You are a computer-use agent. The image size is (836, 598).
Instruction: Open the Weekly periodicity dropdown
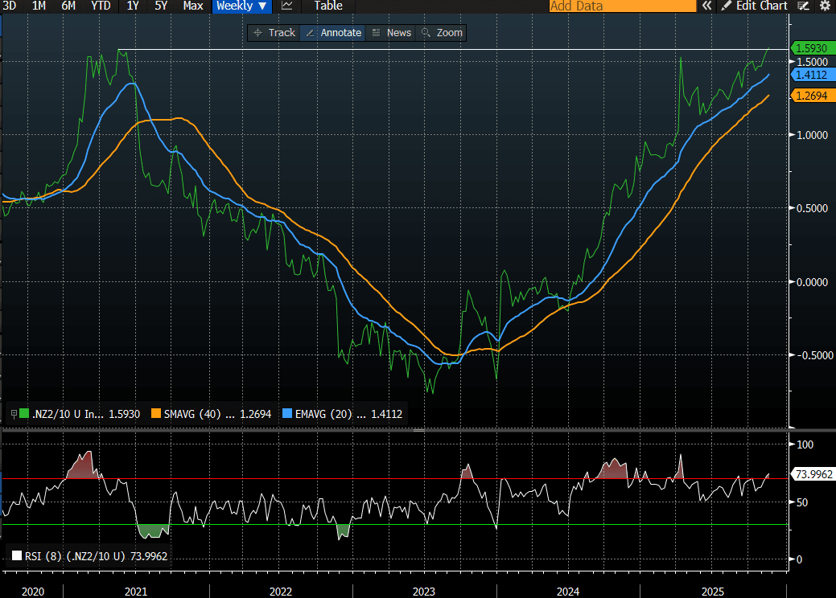click(242, 6)
